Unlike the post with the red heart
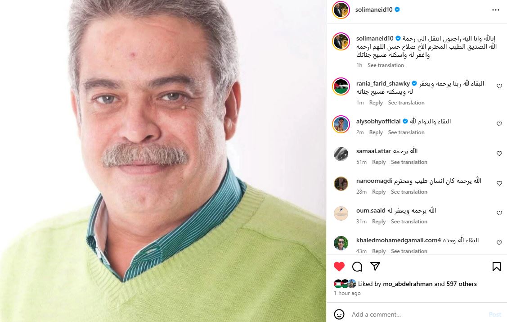Image resolution: width=507 pixels, height=322 pixels. pyautogui.click(x=339, y=267)
